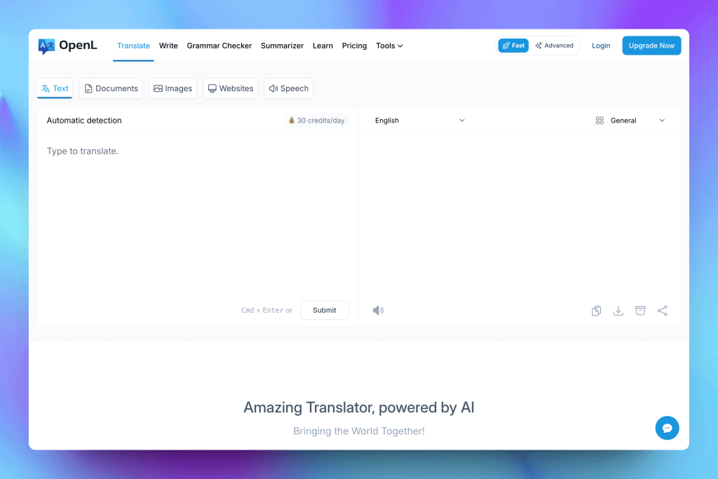Click the 30 credits/day badge
Image resolution: width=718 pixels, height=479 pixels.
pos(316,121)
